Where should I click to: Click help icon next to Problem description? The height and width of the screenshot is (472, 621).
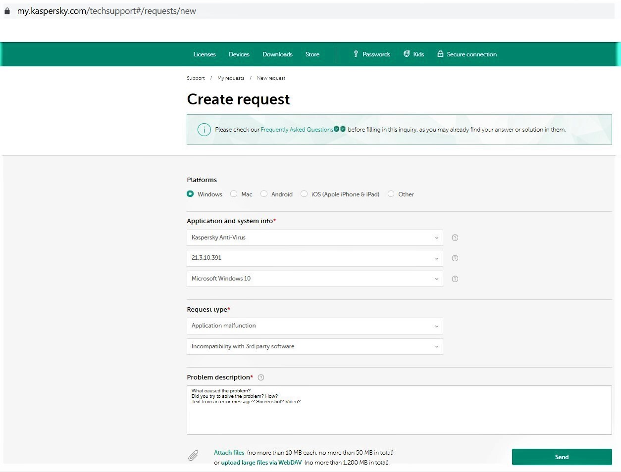261,378
